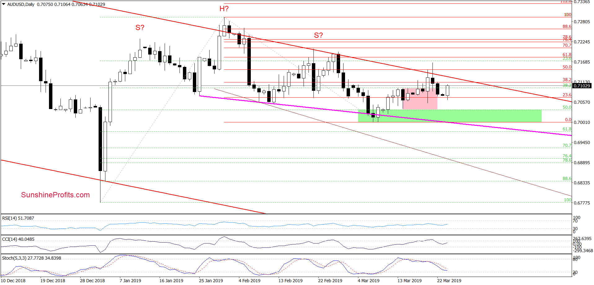This screenshot has width=594, height=285.
Task: Click the 10 Dec 2018 date label
Action: pyautogui.click(x=13, y=281)
